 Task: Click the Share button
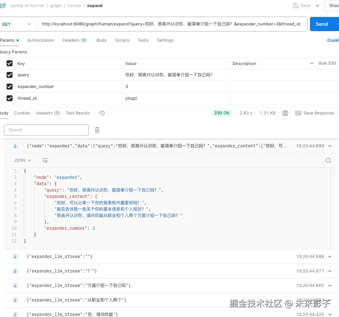point(334,6)
